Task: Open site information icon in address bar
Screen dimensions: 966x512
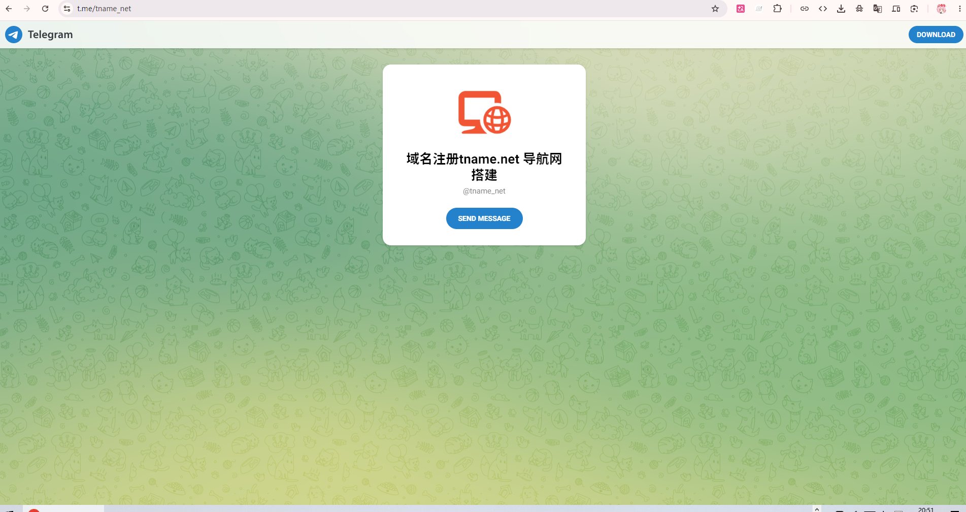Action: coord(67,9)
